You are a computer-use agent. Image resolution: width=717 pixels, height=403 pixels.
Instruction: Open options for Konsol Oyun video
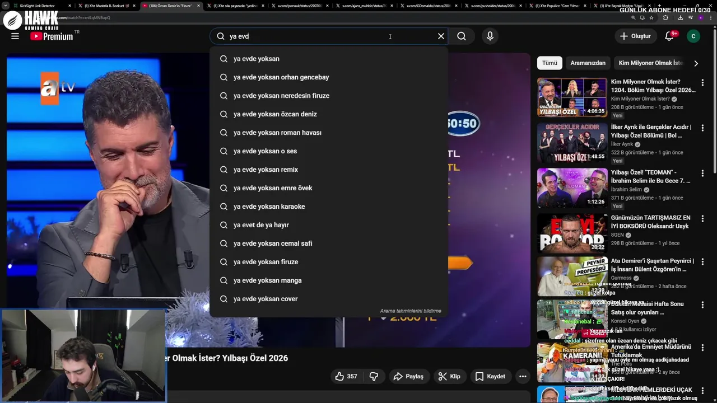tap(702, 304)
